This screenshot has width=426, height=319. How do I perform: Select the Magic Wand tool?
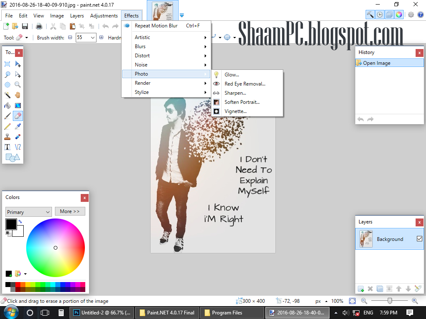click(7, 95)
